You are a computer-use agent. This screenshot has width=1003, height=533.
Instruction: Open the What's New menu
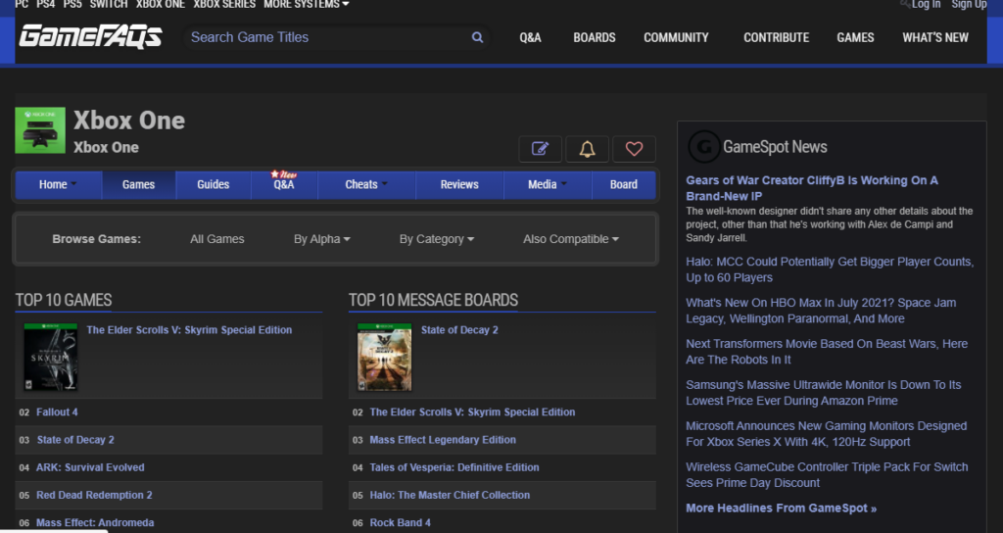[x=935, y=38]
